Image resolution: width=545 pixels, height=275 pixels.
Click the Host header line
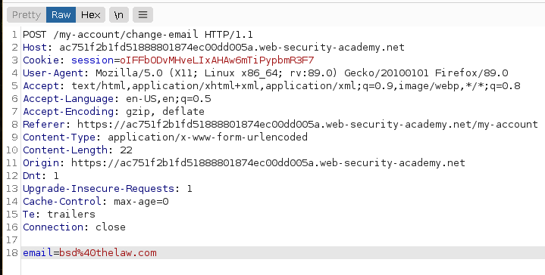pyautogui.click(x=214, y=48)
